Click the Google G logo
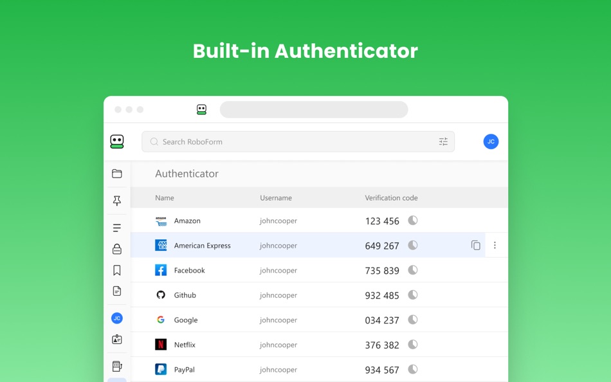611x382 pixels. (x=161, y=320)
